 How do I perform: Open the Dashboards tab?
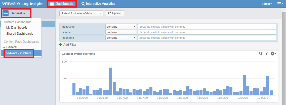point(62,4)
